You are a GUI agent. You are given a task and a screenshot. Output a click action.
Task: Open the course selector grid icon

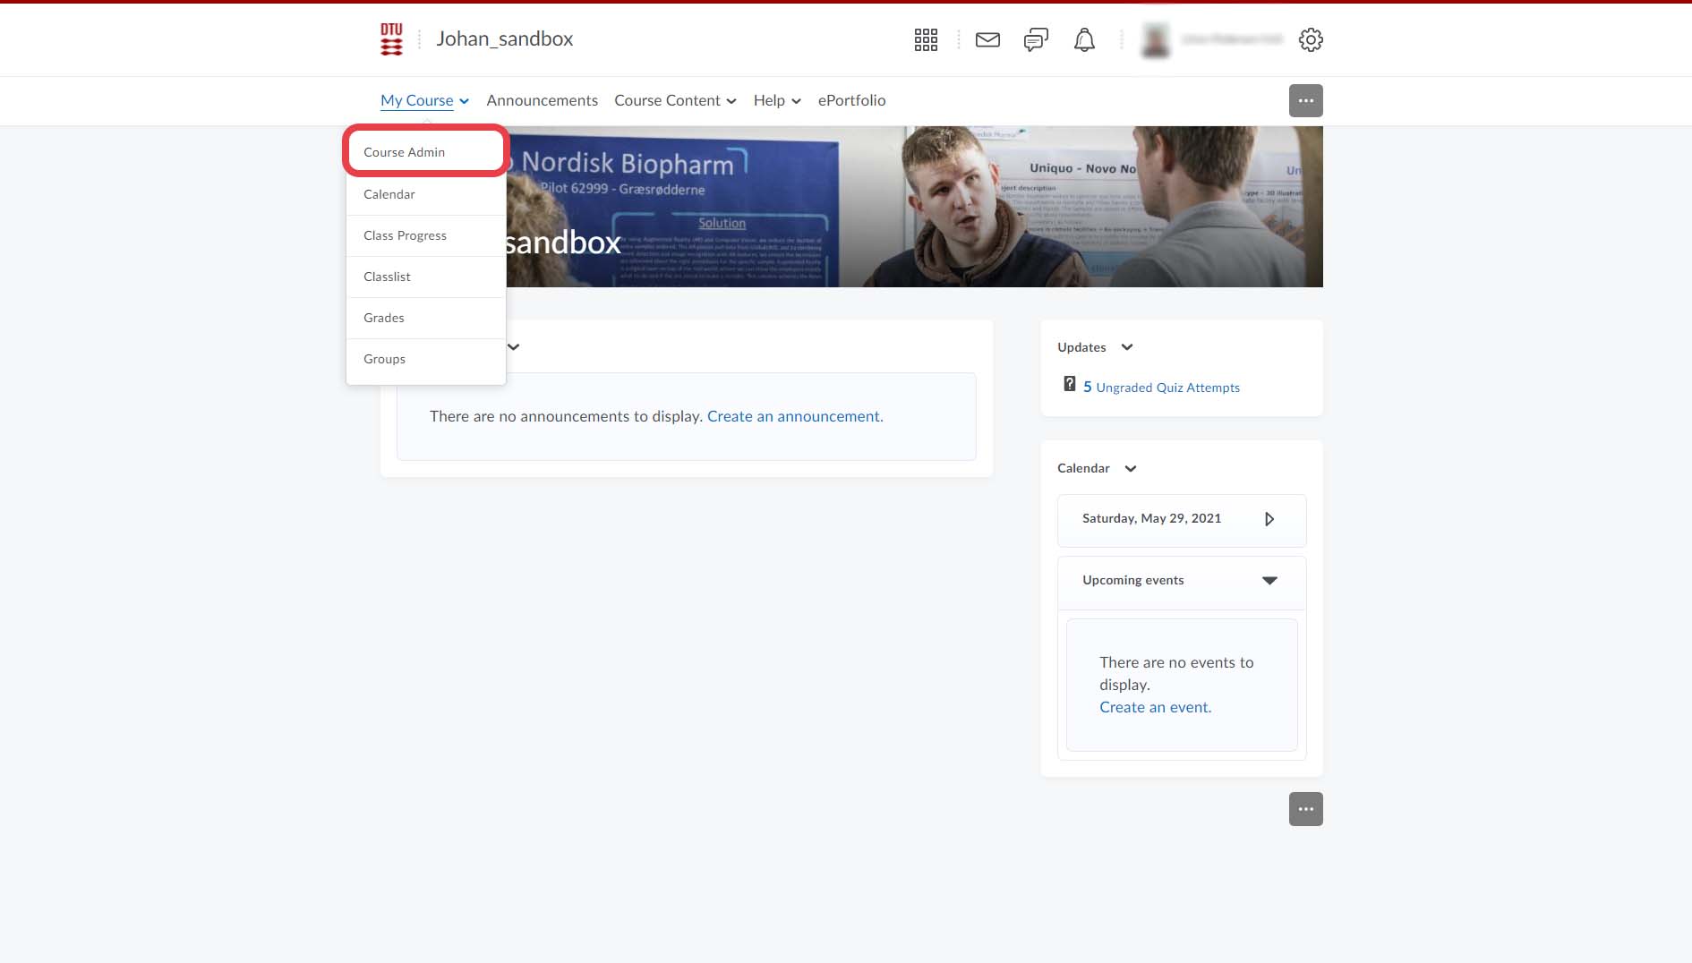[926, 39]
